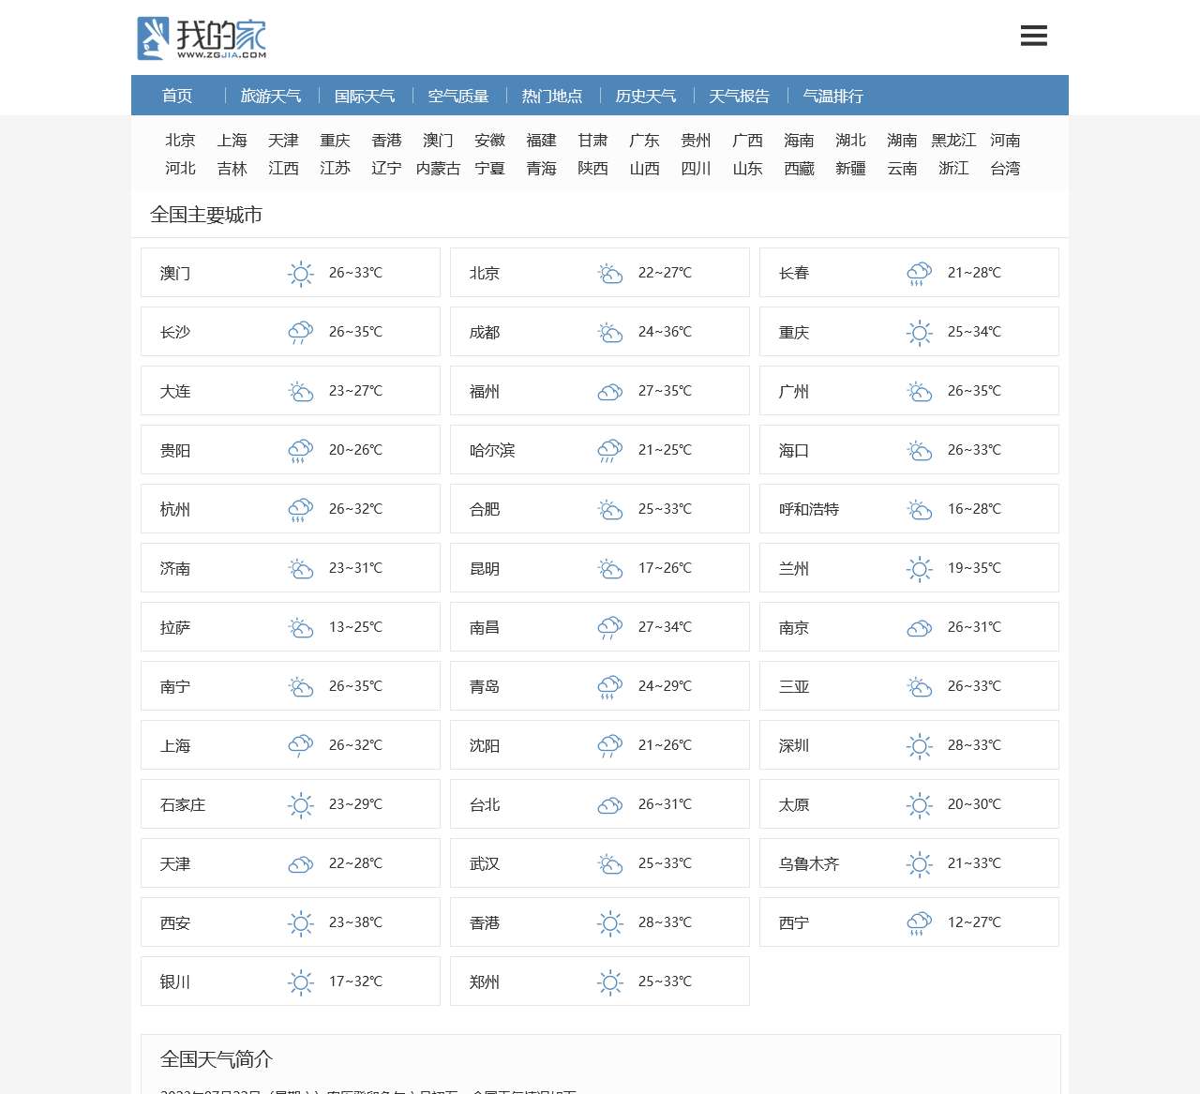
Task: Click the partly cloudy icon for 海口
Action: tap(919, 451)
